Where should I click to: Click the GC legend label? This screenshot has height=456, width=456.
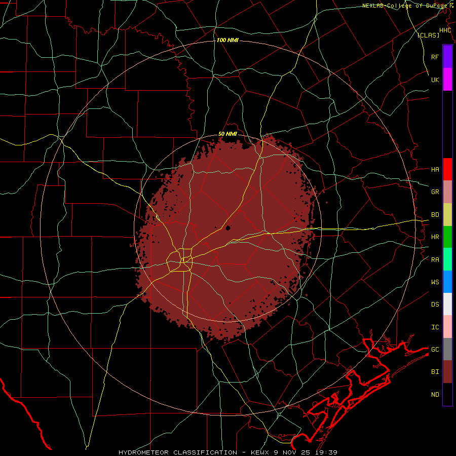click(x=435, y=349)
